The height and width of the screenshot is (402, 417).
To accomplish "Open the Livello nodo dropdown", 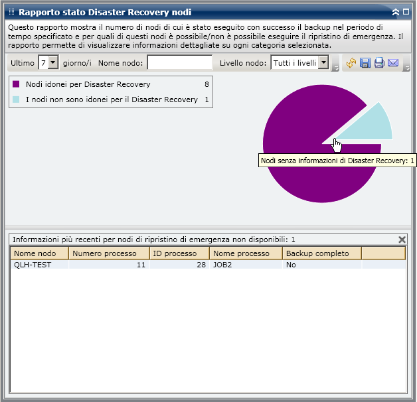I will [x=323, y=63].
